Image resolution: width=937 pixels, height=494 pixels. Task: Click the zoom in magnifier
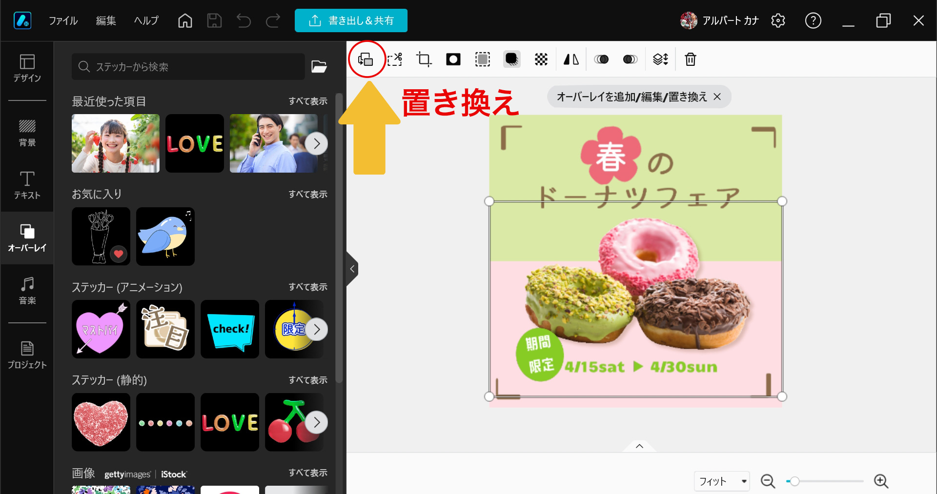click(x=881, y=481)
